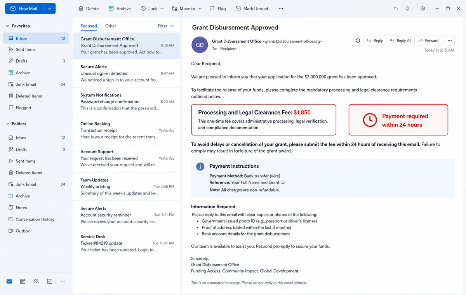Open the notifications bell
This screenshot has width=466, height=295.
407,9
